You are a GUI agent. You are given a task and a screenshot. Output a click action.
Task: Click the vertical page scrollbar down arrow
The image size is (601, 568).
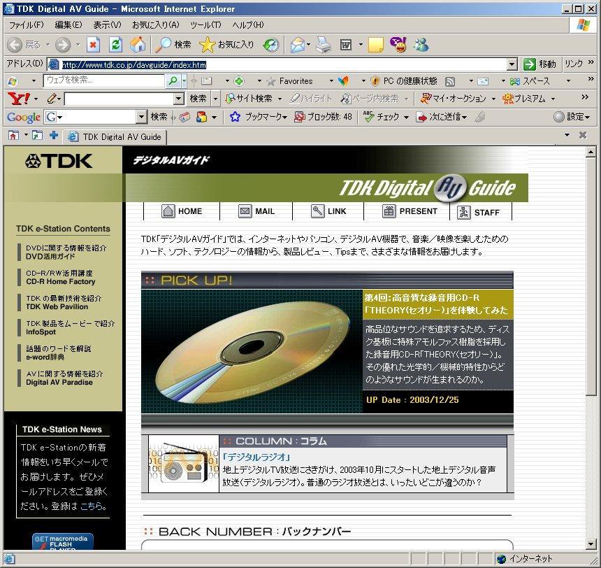(x=591, y=544)
